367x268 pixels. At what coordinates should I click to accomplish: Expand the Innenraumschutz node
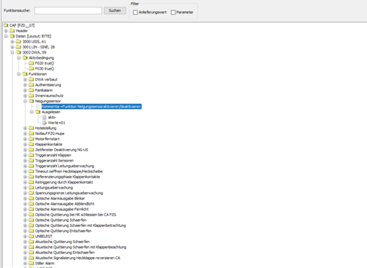pyautogui.click(x=25, y=95)
